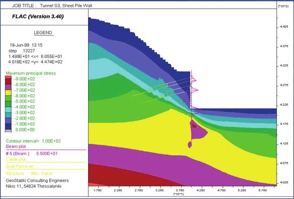This screenshot has height=199, width=294.
Task: Click the 'Structure Max. Value' legend line
Action: tap(29, 173)
